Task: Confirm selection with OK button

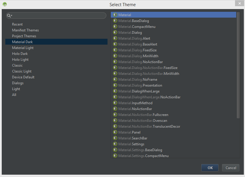Action: [x=210, y=168]
